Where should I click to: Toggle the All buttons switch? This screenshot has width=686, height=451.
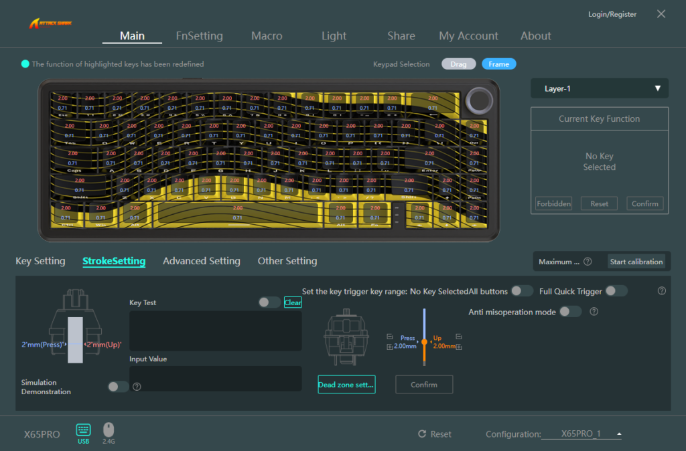(x=522, y=291)
